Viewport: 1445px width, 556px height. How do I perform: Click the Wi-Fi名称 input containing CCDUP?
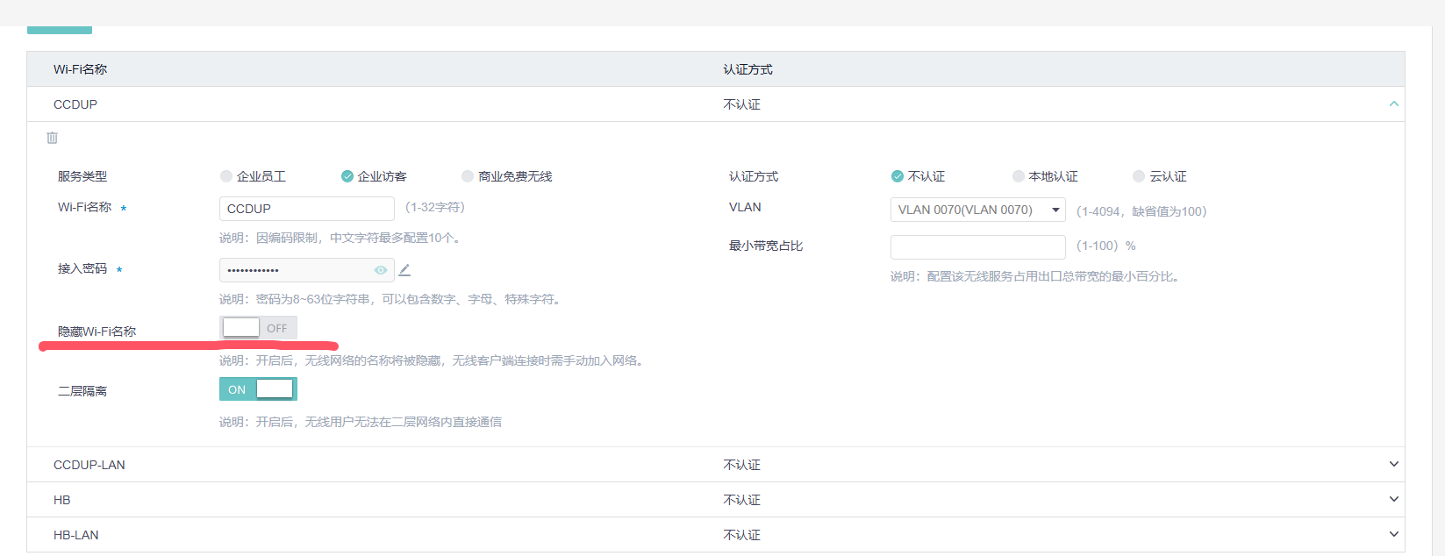307,209
